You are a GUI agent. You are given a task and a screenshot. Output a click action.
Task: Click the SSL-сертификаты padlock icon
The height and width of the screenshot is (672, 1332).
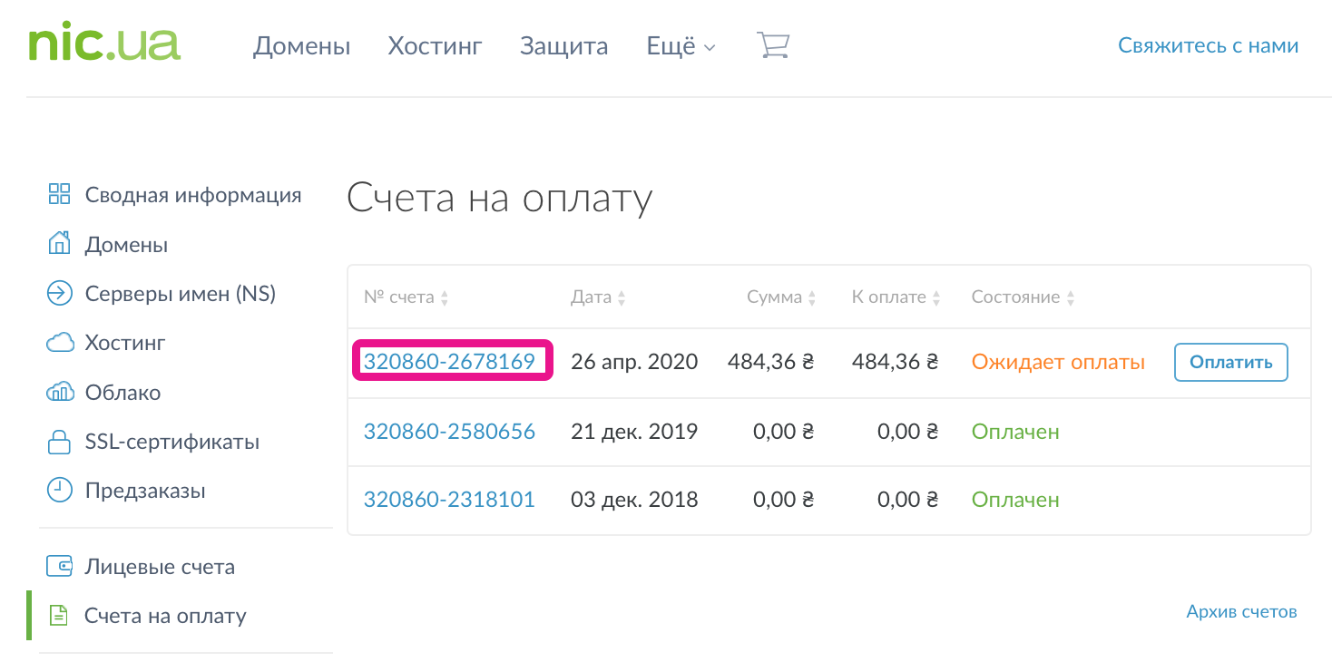[59, 443]
